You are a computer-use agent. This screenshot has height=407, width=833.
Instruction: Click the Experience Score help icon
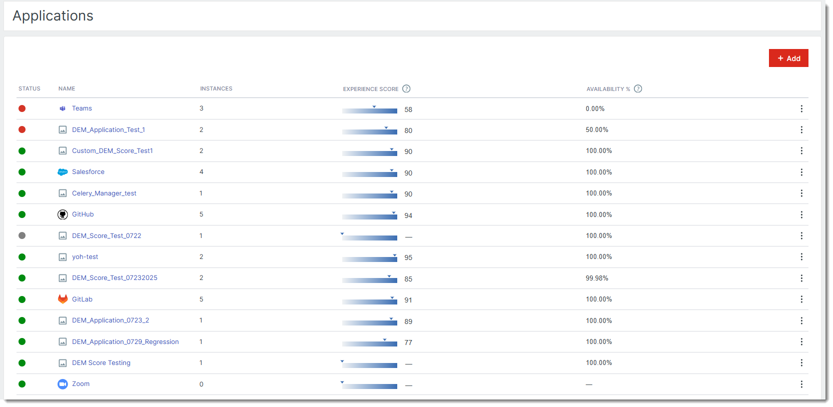pyautogui.click(x=406, y=88)
